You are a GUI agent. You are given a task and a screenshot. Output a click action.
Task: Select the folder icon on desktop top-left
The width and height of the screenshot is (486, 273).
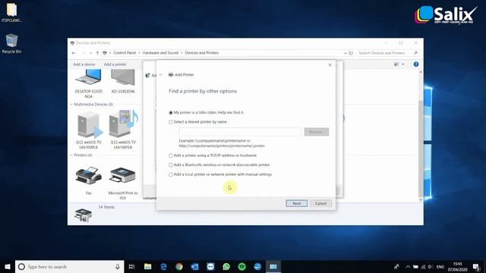click(x=12, y=13)
